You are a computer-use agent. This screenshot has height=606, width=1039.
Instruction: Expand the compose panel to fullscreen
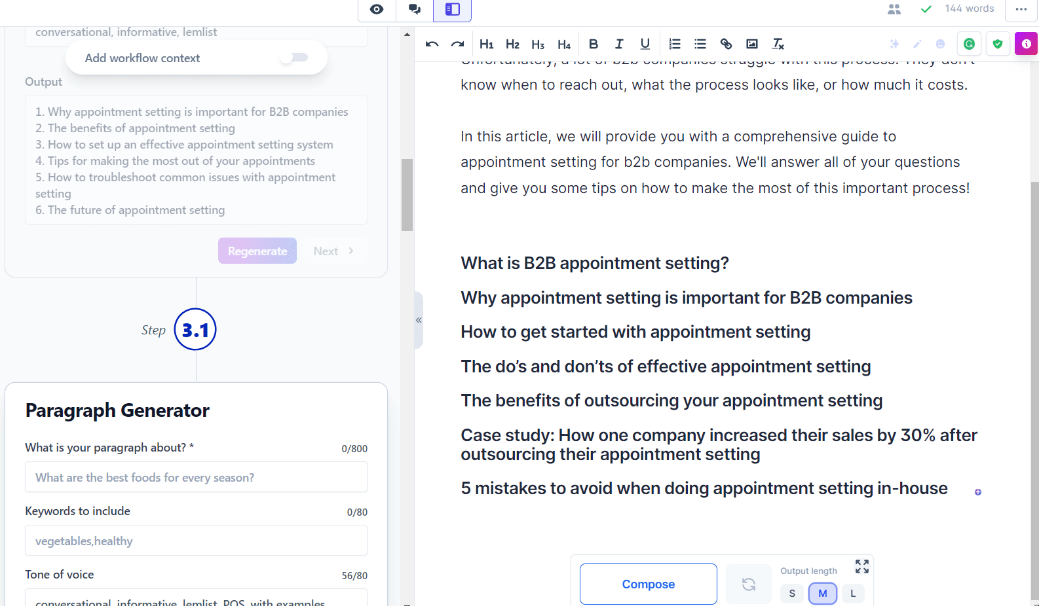862,566
